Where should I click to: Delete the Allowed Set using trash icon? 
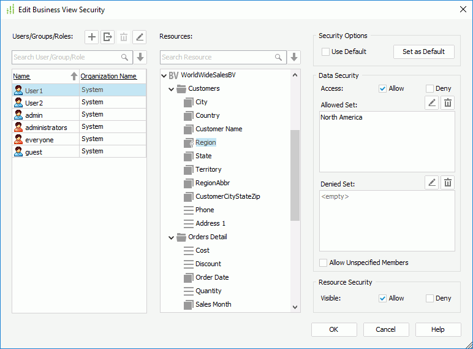pos(448,103)
